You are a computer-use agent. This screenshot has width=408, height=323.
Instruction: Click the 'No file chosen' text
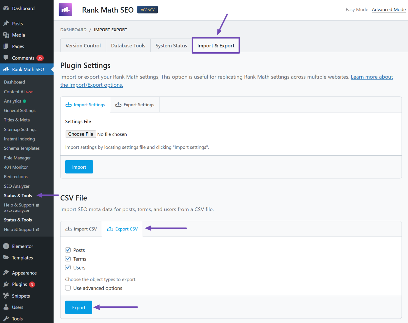[x=112, y=134]
